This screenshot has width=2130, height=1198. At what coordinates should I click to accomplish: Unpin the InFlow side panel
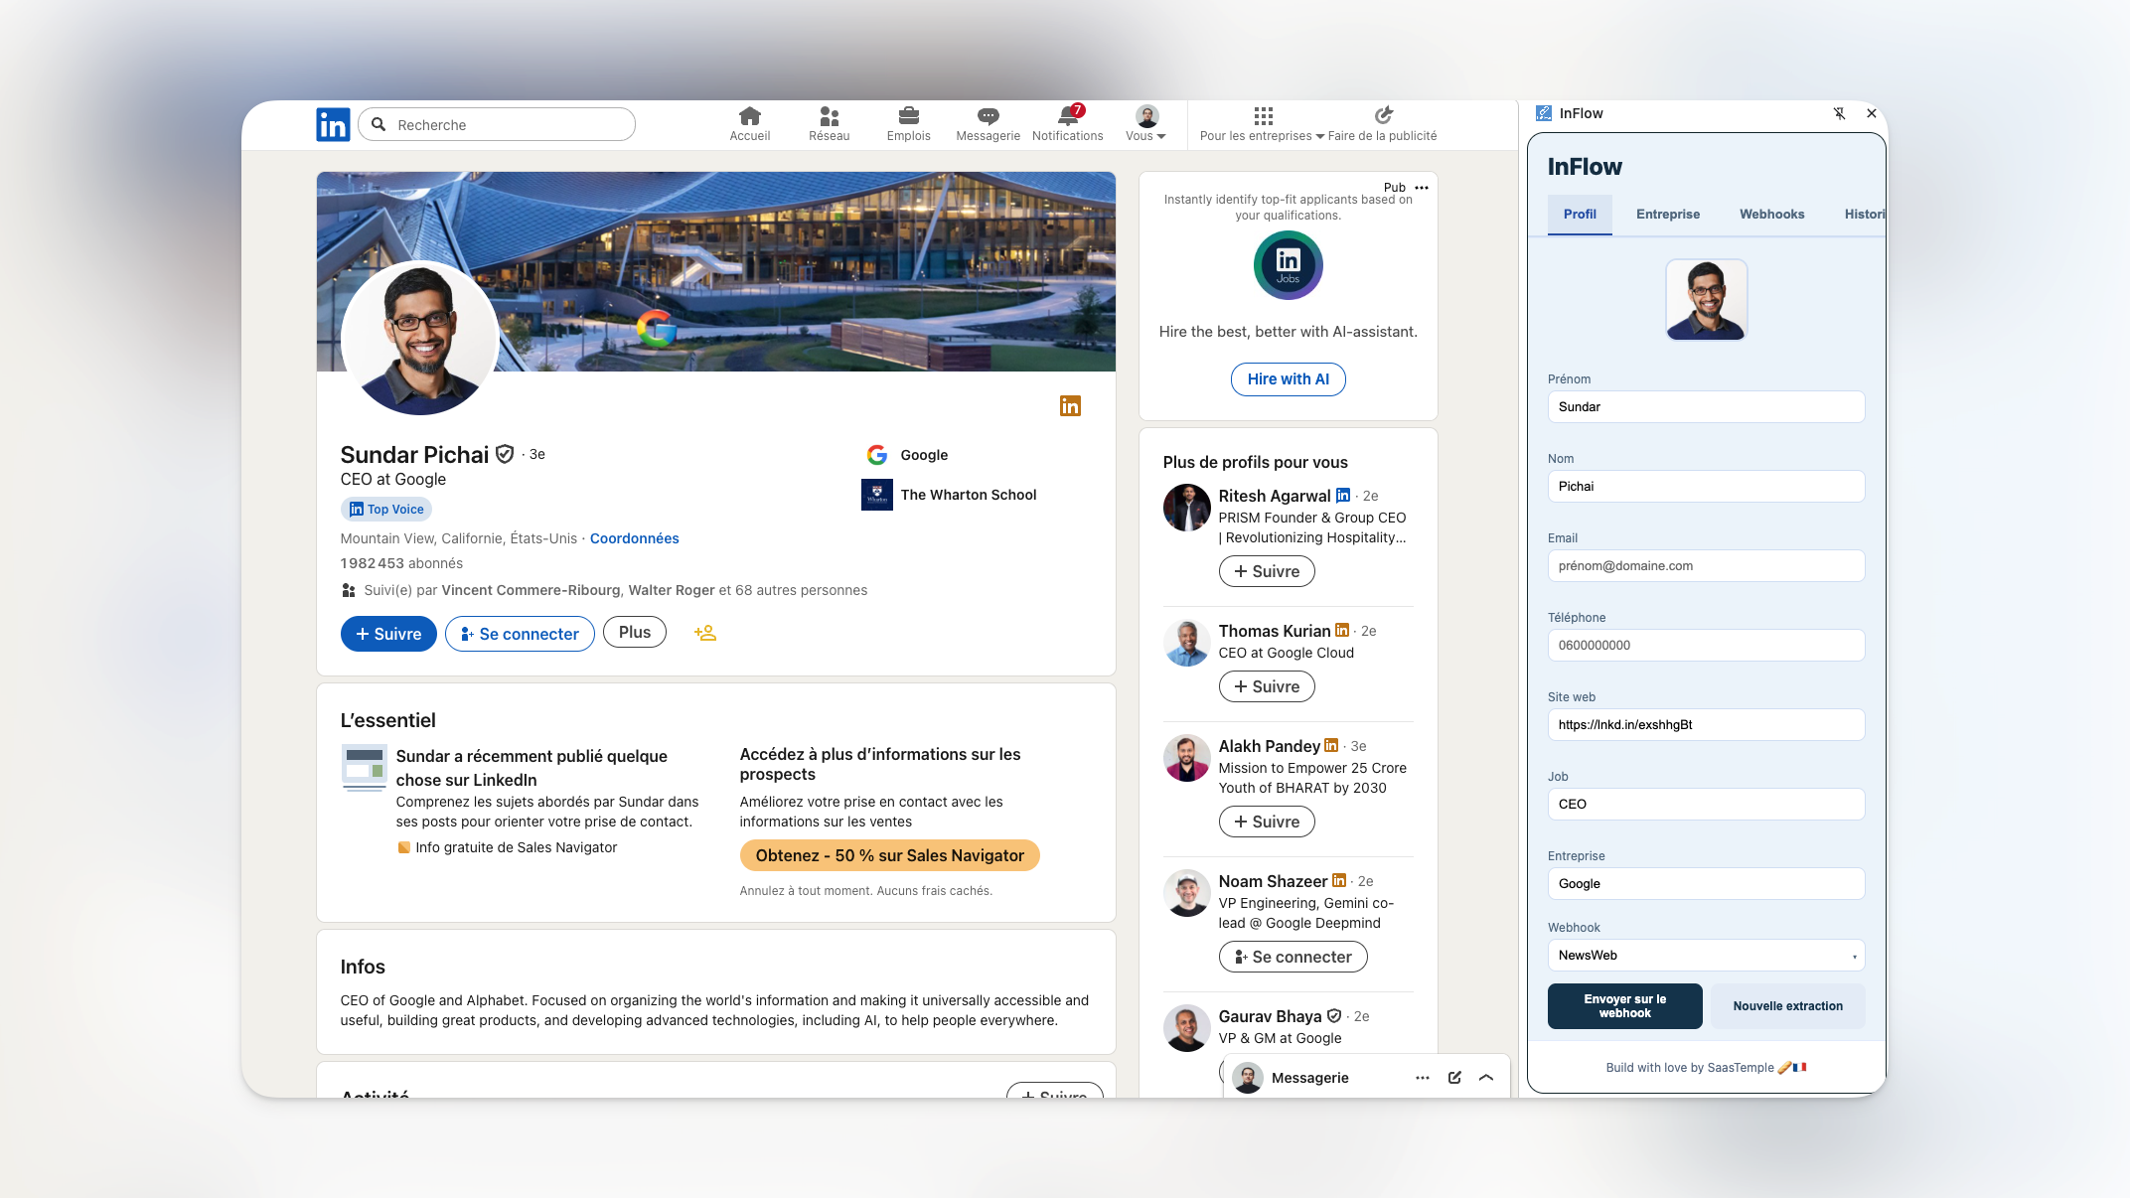click(1839, 113)
